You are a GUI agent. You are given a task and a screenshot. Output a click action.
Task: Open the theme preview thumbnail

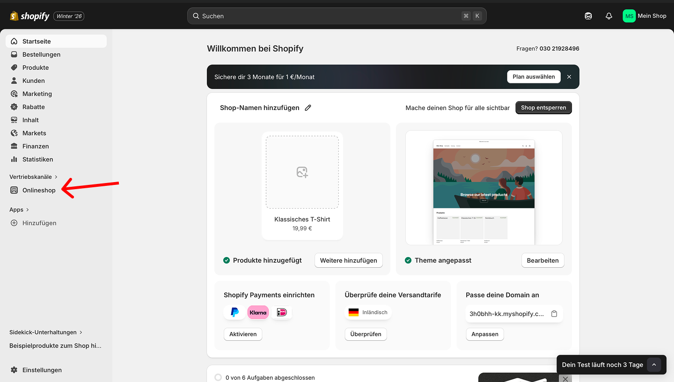pos(484,188)
